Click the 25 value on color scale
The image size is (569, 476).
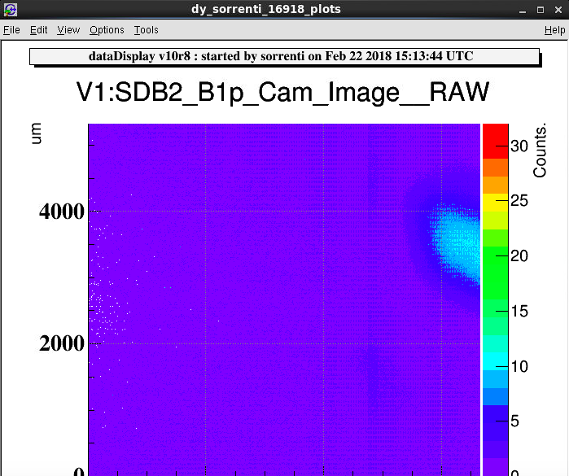tap(519, 201)
